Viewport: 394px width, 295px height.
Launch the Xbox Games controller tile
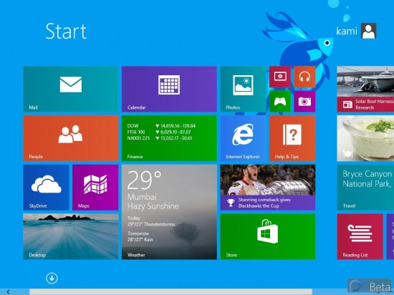coord(280,101)
